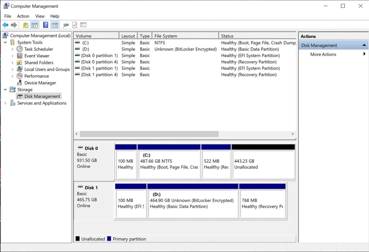Image resolution: width=369 pixels, height=252 pixels.
Task: Click the Connect/Refresh disk toolbar icon
Action: (66, 25)
